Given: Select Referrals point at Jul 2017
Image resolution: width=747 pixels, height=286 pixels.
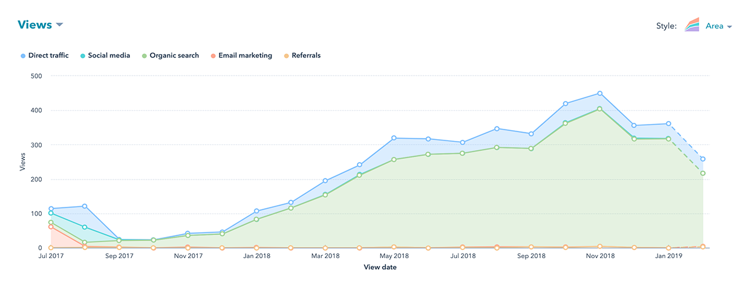Looking at the screenshot, I should (x=51, y=248).
